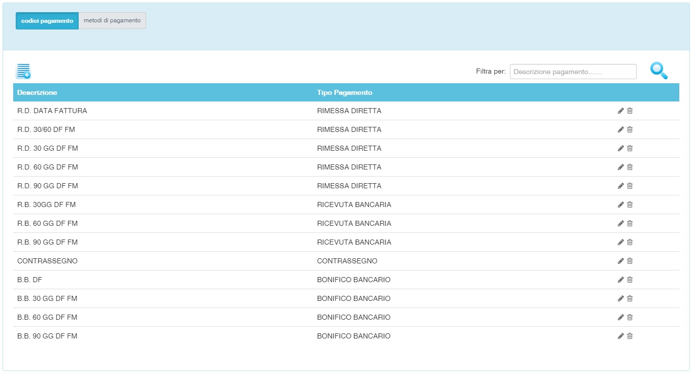Click the add new payment code icon

coord(23,72)
